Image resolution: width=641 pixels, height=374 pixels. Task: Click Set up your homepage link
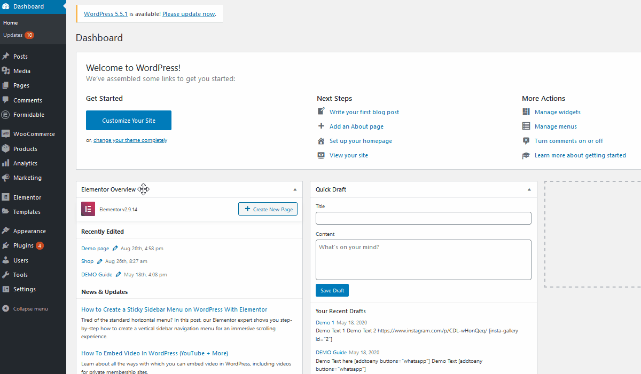pos(361,141)
